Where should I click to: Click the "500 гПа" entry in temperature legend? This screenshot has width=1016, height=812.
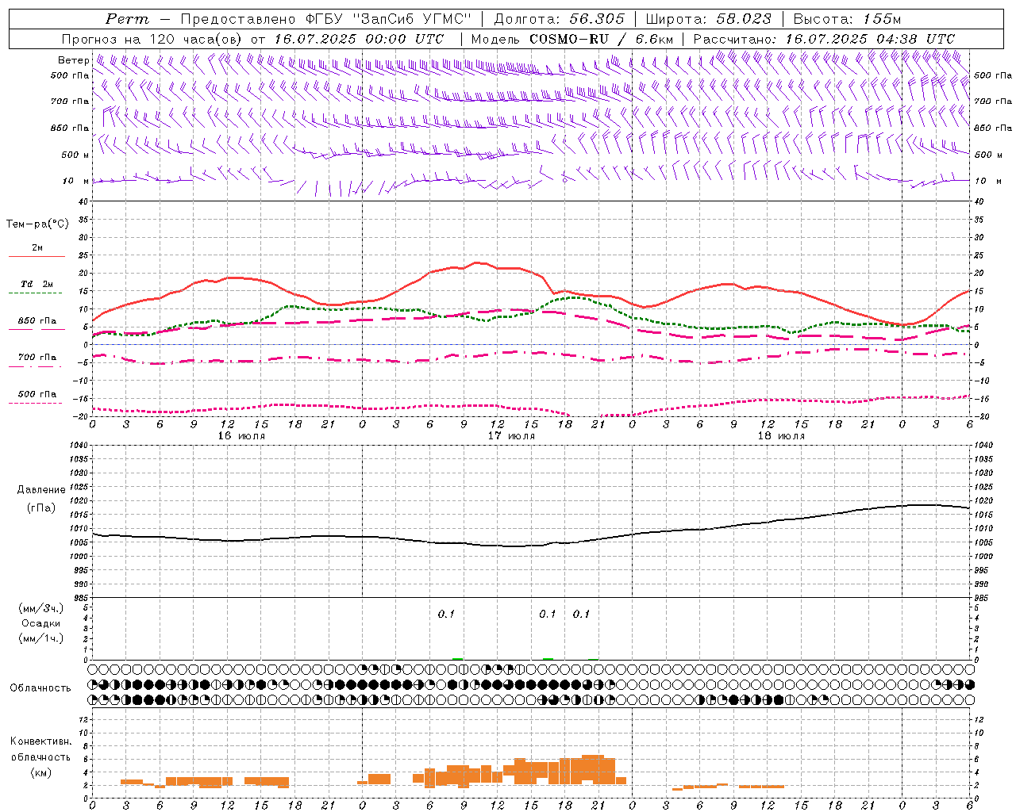pos(37,394)
